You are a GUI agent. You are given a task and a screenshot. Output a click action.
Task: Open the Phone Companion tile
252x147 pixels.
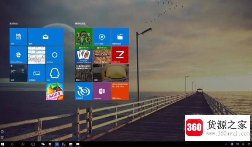tap(37, 73)
